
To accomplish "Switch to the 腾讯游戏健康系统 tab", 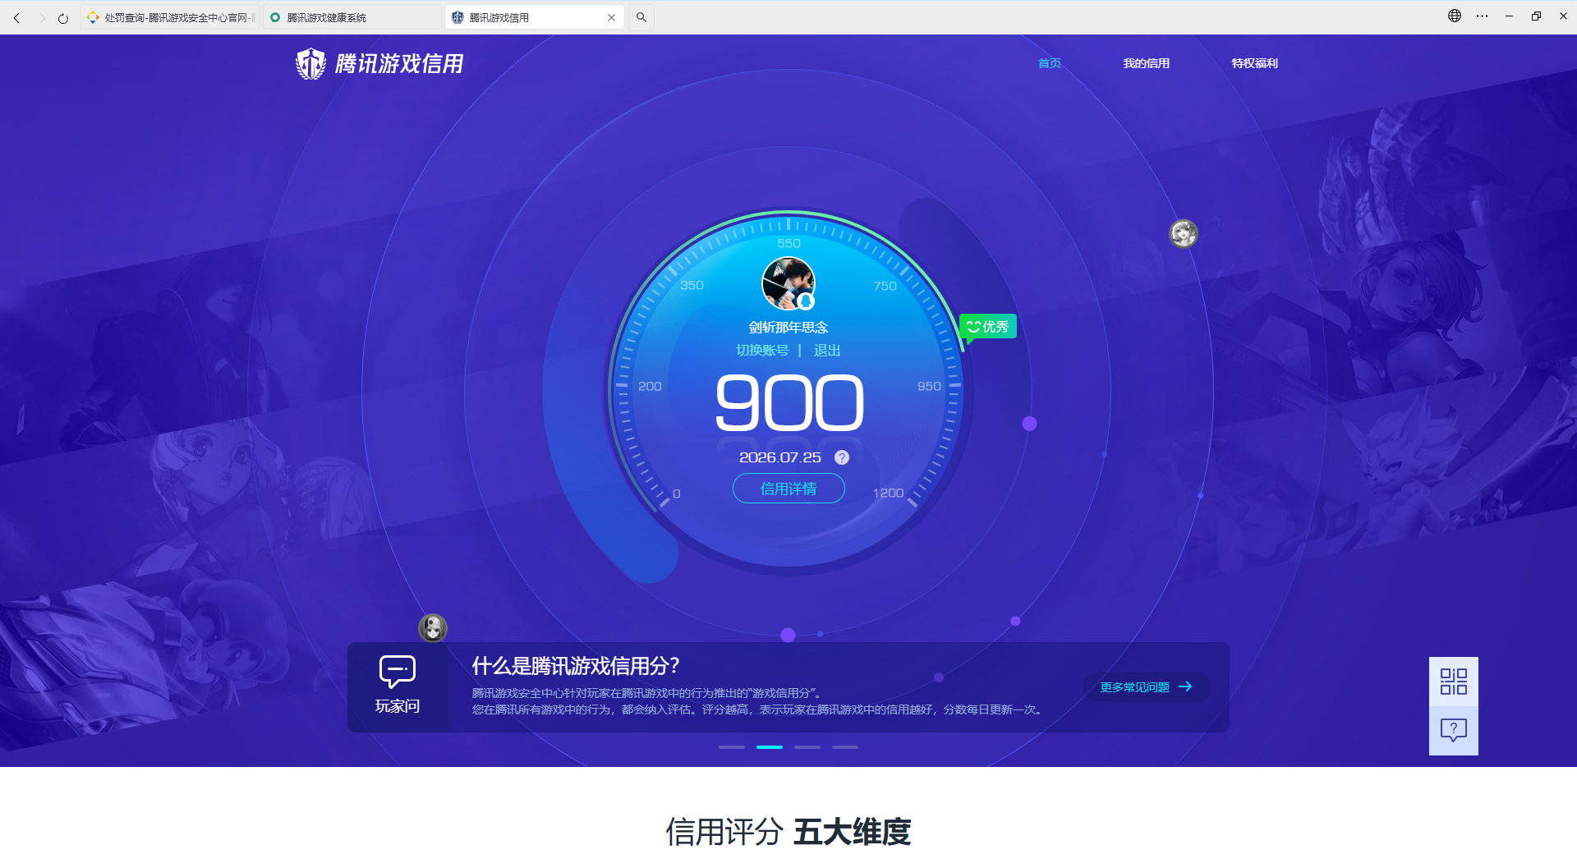I will (353, 17).
